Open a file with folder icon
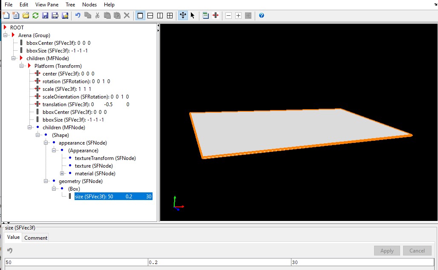This screenshot has height=270, width=438. point(26,15)
